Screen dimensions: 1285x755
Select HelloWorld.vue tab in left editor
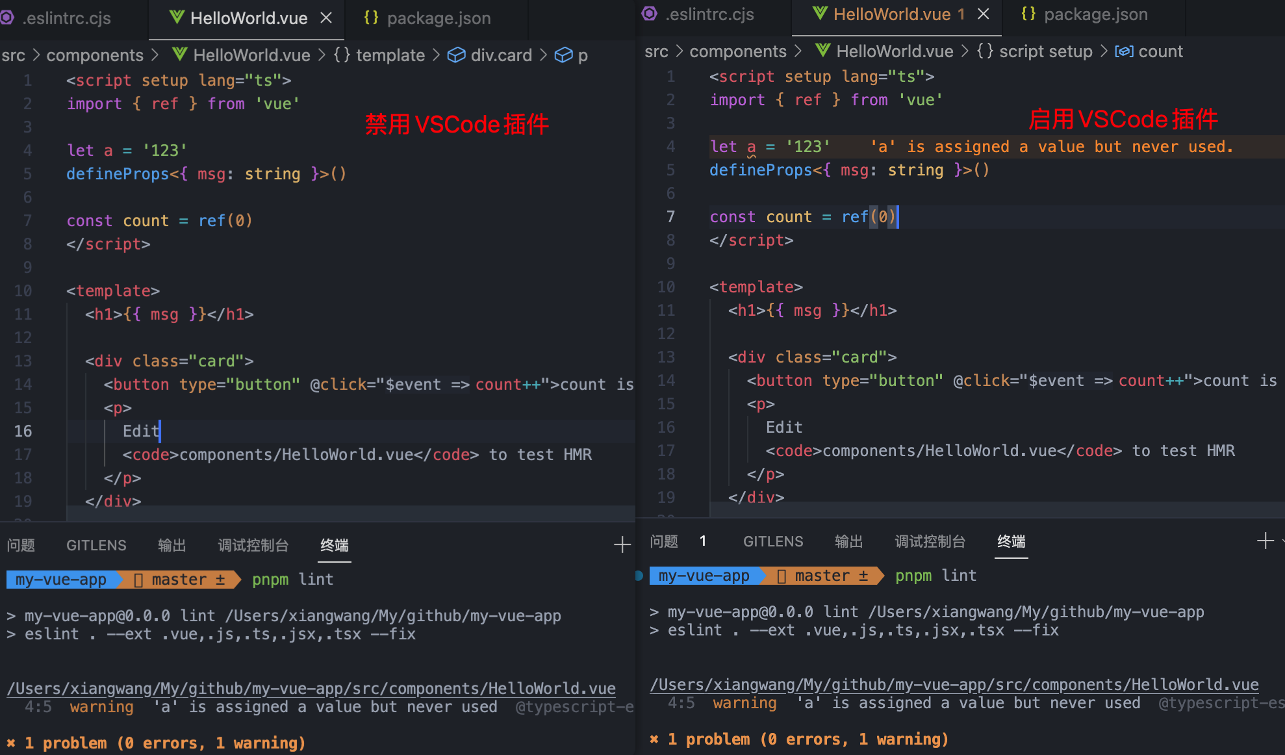pyautogui.click(x=248, y=18)
